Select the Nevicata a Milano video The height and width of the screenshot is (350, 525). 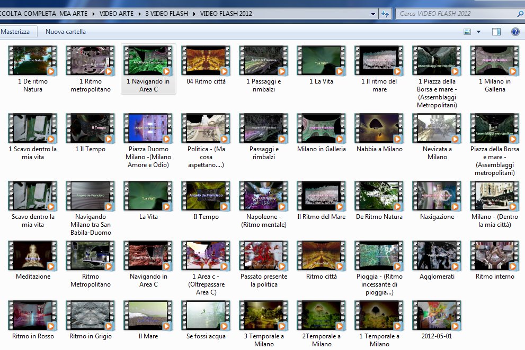pyautogui.click(x=437, y=128)
